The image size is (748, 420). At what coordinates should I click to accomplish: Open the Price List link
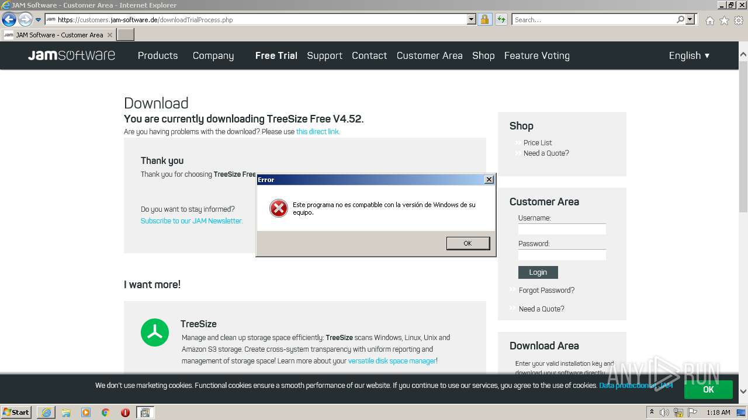click(x=538, y=143)
